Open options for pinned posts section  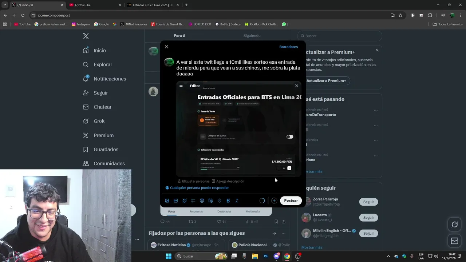pos(283,233)
